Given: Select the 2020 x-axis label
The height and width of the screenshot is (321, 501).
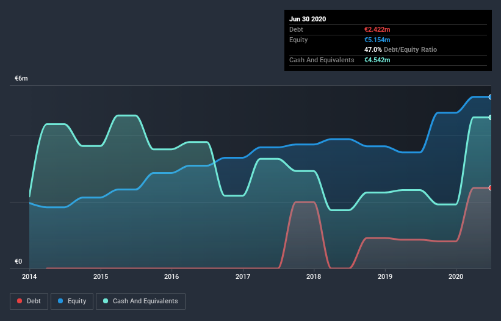Looking at the screenshot, I should (x=456, y=276).
